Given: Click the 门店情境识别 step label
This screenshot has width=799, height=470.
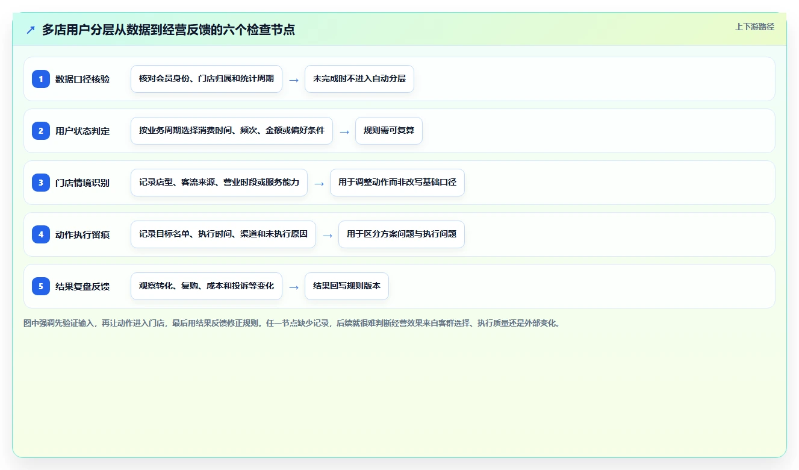Looking at the screenshot, I should pos(82,183).
